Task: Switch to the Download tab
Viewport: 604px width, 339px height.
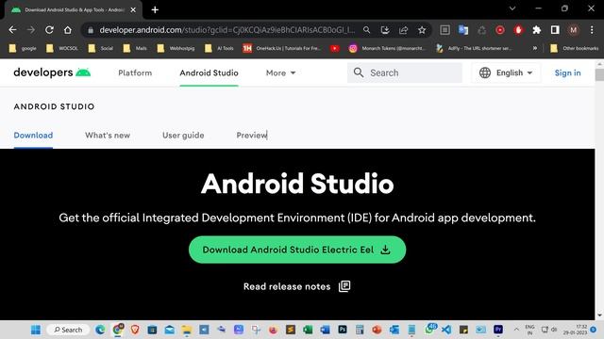Action: tap(33, 136)
